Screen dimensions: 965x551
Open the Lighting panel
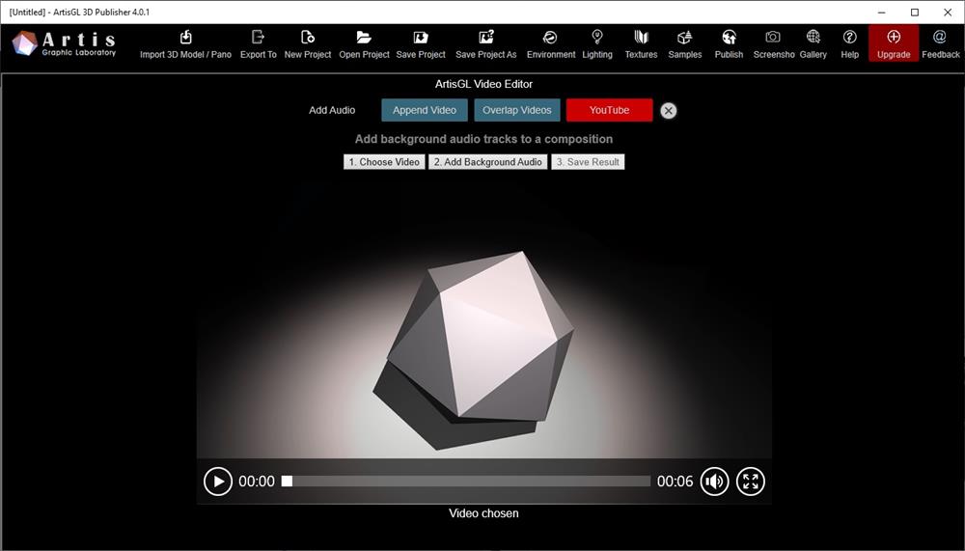coord(597,44)
